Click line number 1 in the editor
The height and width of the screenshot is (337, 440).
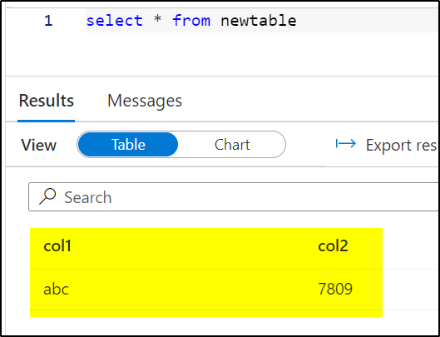(x=48, y=21)
